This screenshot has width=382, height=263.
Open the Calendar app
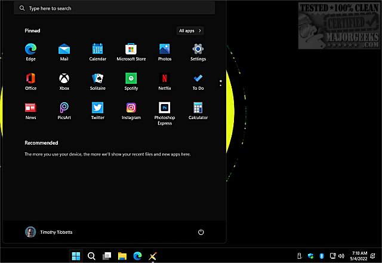[97, 50]
